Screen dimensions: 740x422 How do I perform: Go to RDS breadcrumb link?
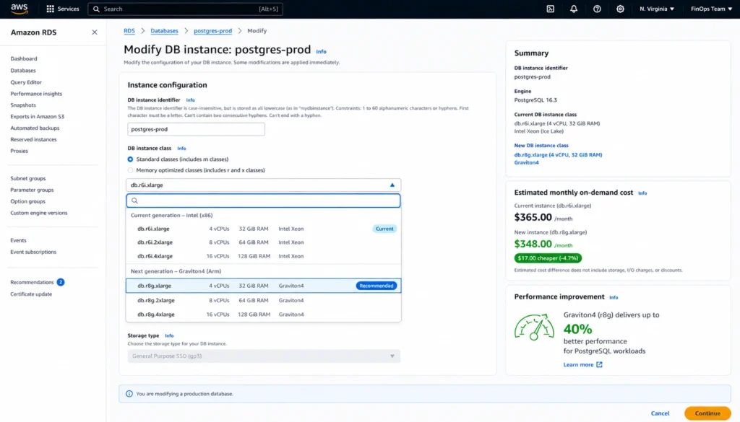tap(129, 30)
